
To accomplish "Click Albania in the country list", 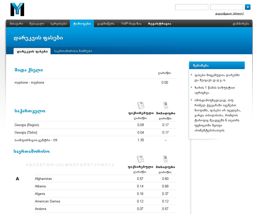I will (40, 186).
